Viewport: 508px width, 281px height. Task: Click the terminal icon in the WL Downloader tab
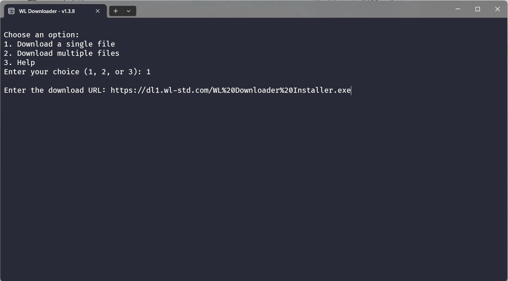(x=11, y=11)
